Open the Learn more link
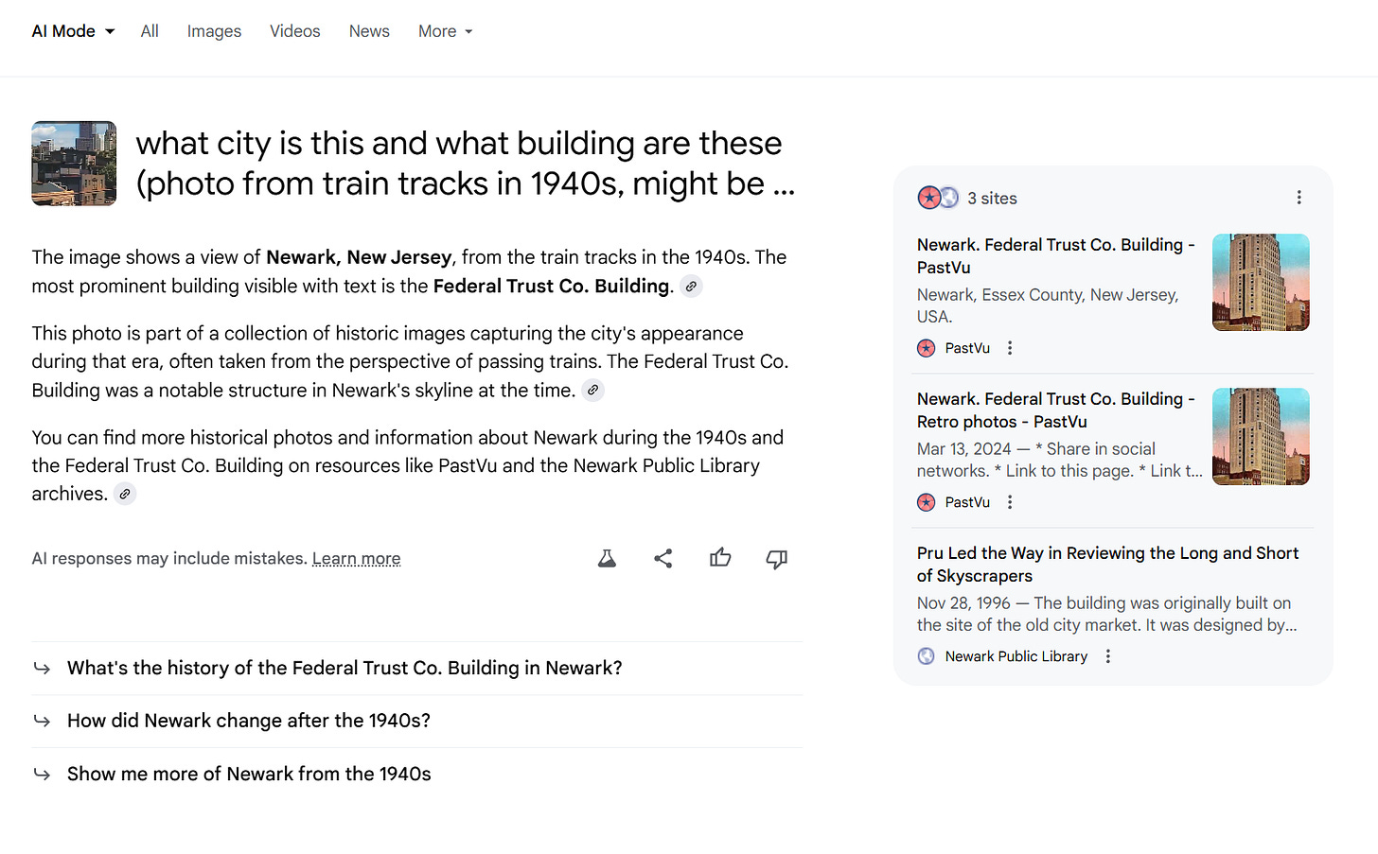Image resolution: width=1378 pixels, height=854 pixels. pos(357,559)
